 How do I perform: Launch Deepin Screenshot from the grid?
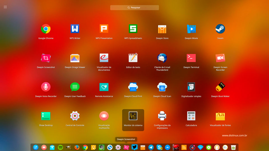pos(46,58)
